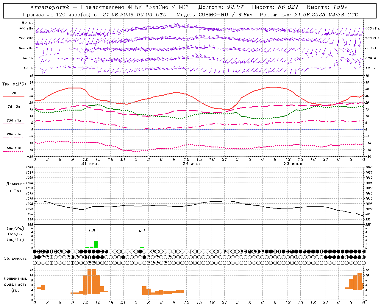Screen dimensions: 381x305
Task: Click the '2м' temperature legend entry
Action: click(14, 93)
